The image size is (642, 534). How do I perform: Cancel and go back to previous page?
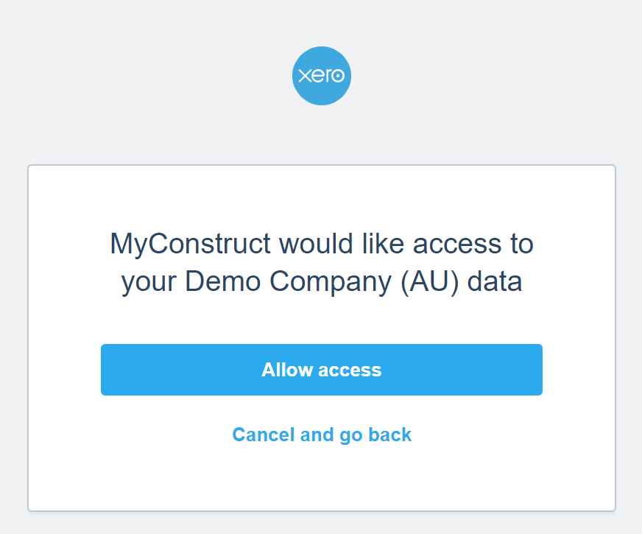point(322,435)
